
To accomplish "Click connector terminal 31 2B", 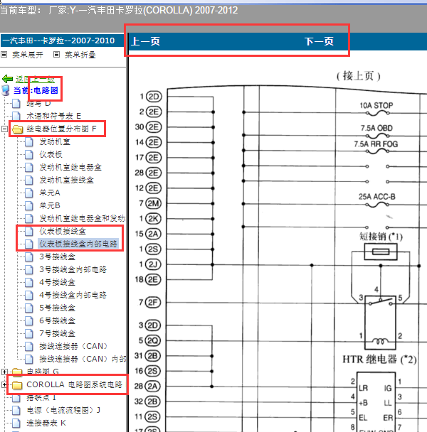I will pos(147,356).
